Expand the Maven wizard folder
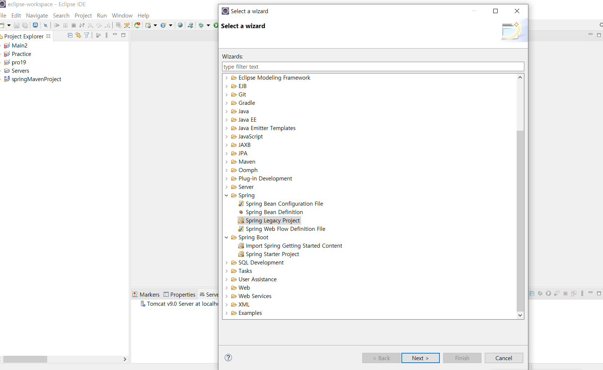 [x=226, y=162]
